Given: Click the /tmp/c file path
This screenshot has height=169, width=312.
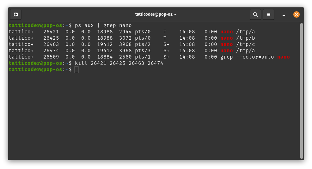Looking at the screenshot, I should pyautogui.click(x=245, y=44).
